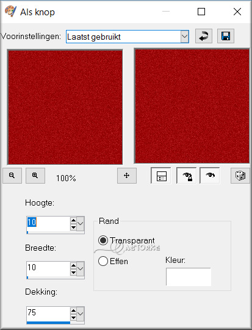This screenshot has width=252, height=330.
Task: Click inside the Dekking value field
Action: pos(48,313)
